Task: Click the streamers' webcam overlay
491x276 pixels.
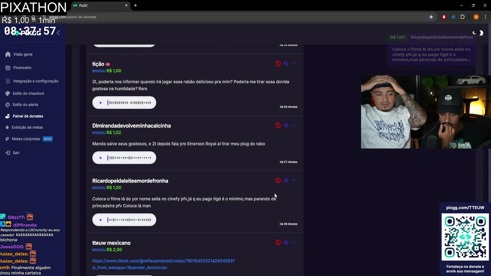Action: tap(426, 112)
